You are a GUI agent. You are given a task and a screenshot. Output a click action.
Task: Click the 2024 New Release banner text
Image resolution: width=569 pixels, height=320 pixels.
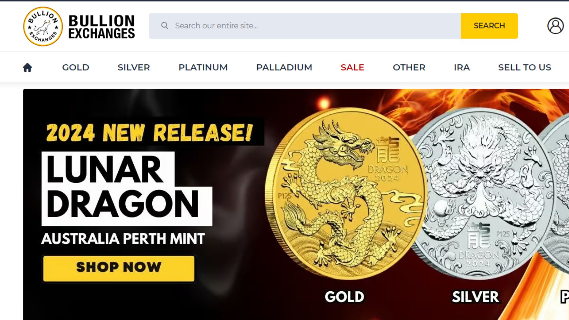[x=150, y=132]
